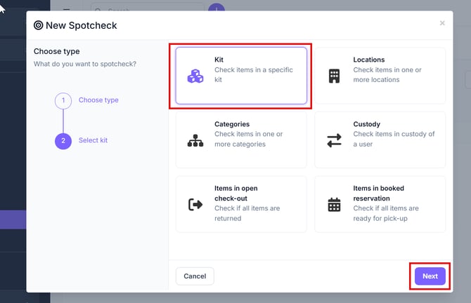Continue with the Next button
Screen dimensions: 471x303
tap(430, 276)
